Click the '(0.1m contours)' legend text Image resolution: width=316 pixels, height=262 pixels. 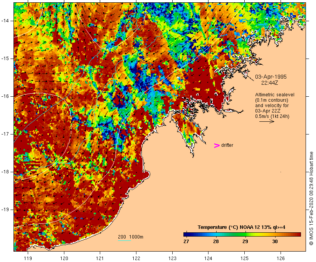(x=271, y=100)
